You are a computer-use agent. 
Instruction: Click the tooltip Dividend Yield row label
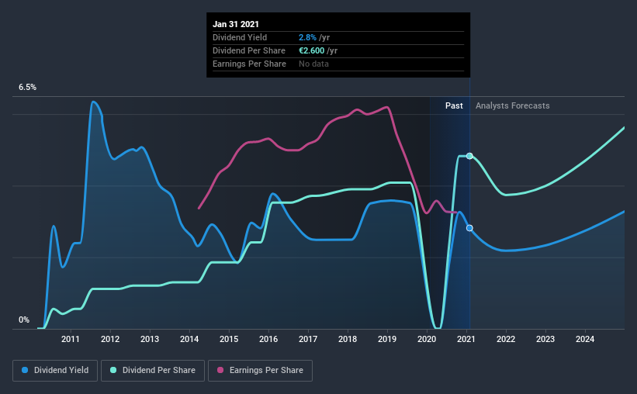[240, 37]
